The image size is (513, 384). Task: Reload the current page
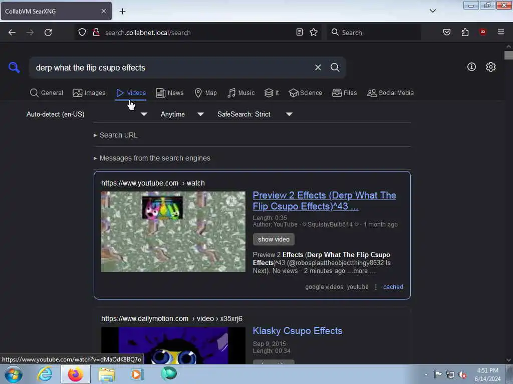[48, 32]
